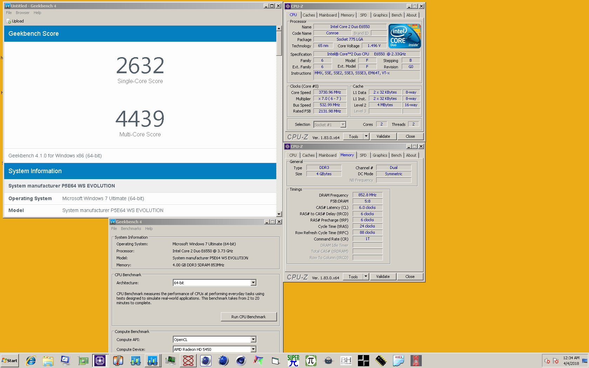589x368 pixels.
Task: Open Action Center flag tray icon
Action: (x=556, y=361)
